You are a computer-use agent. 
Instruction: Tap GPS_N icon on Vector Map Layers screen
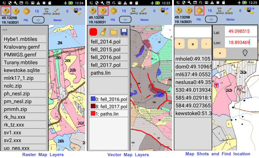(x=163, y=11)
